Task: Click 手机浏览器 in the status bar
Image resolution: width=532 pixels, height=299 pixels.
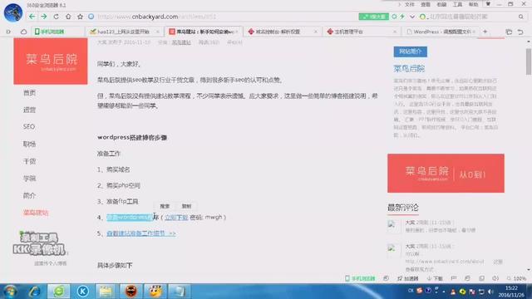Action: pyautogui.click(x=360, y=278)
